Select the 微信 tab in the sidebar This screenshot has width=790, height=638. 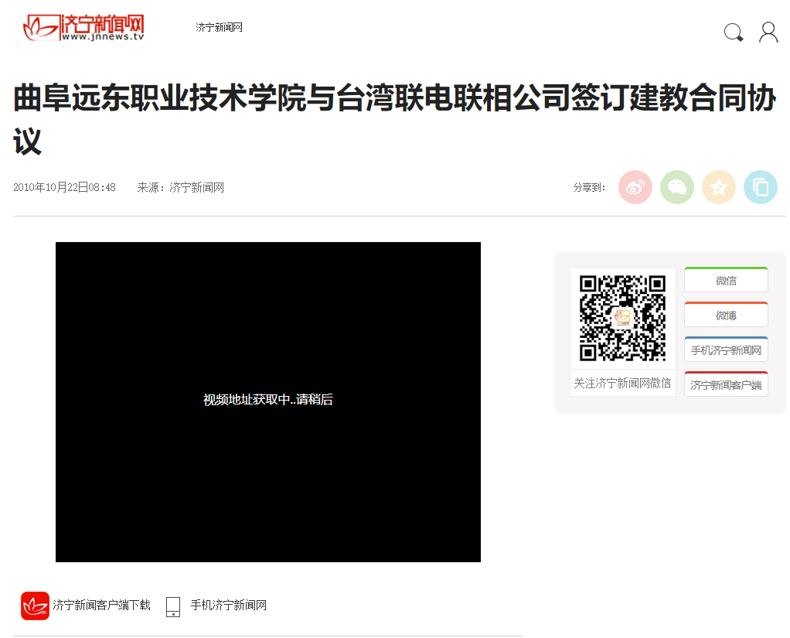click(726, 280)
